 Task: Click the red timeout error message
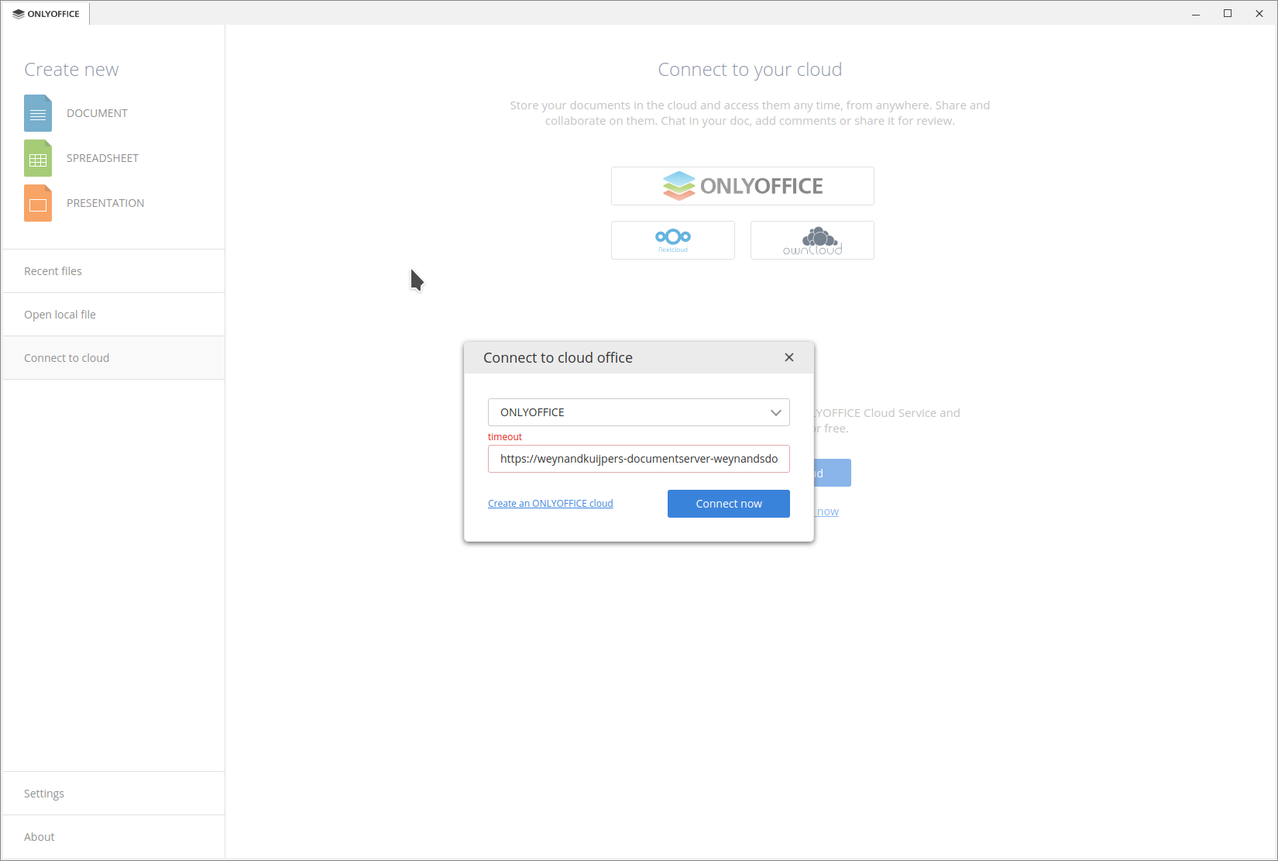[x=505, y=437]
